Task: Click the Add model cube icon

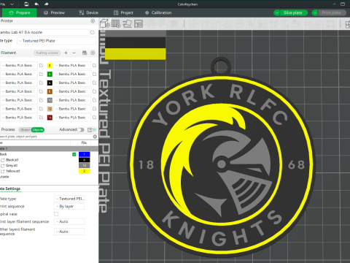Action: tap(105, 23)
